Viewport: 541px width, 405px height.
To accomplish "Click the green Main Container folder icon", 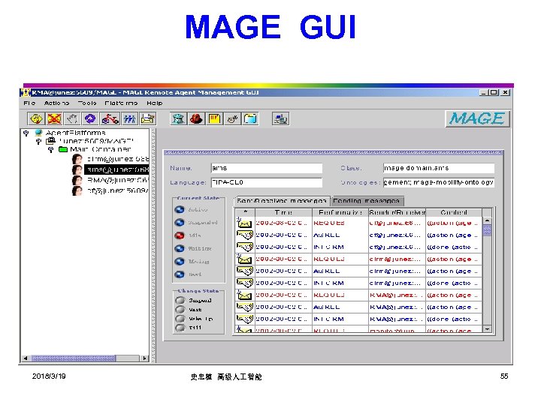I will [63, 149].
